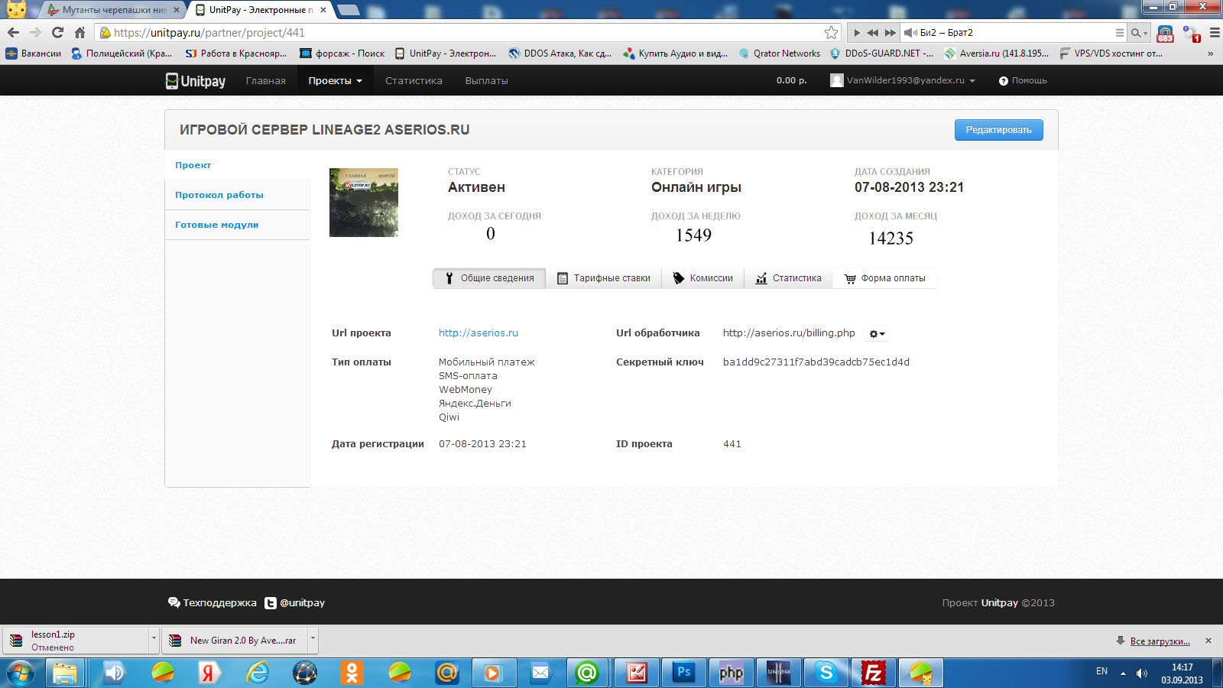
Task: Open the DDoS-GUARD.NET bookmark
Action: click(882, 54)
